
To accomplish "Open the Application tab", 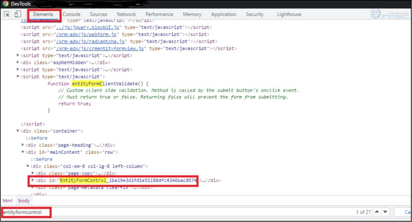I will [x=224, y=15].
